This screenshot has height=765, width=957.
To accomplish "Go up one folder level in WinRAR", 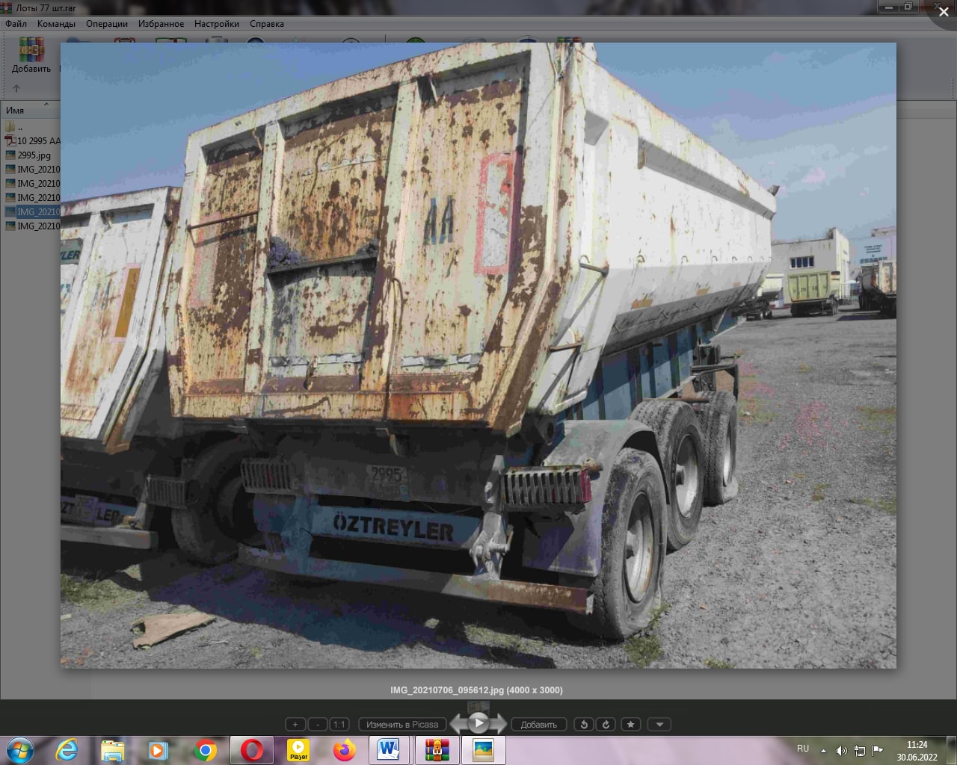I will click(x=16, y=88).
